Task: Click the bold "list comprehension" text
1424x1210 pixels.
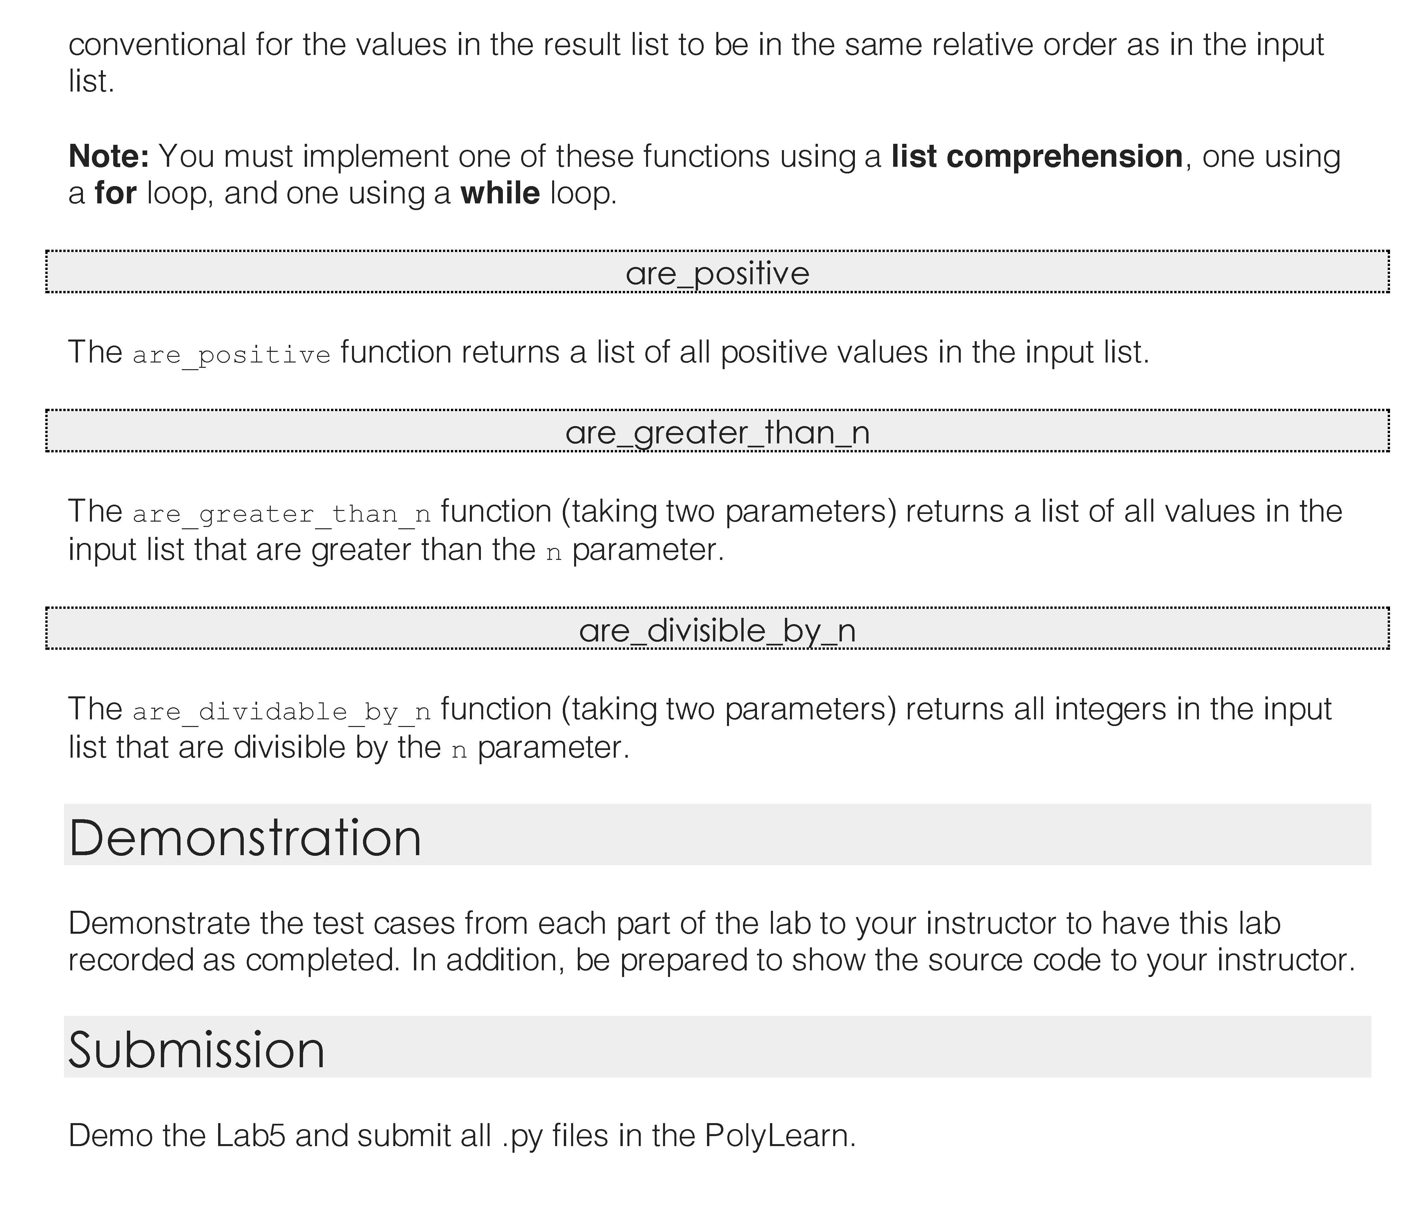Action: tap(1036, 156)
